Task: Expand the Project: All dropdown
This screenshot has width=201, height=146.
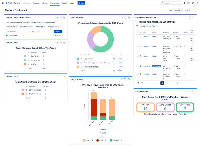Action: [x=12, y=27]
